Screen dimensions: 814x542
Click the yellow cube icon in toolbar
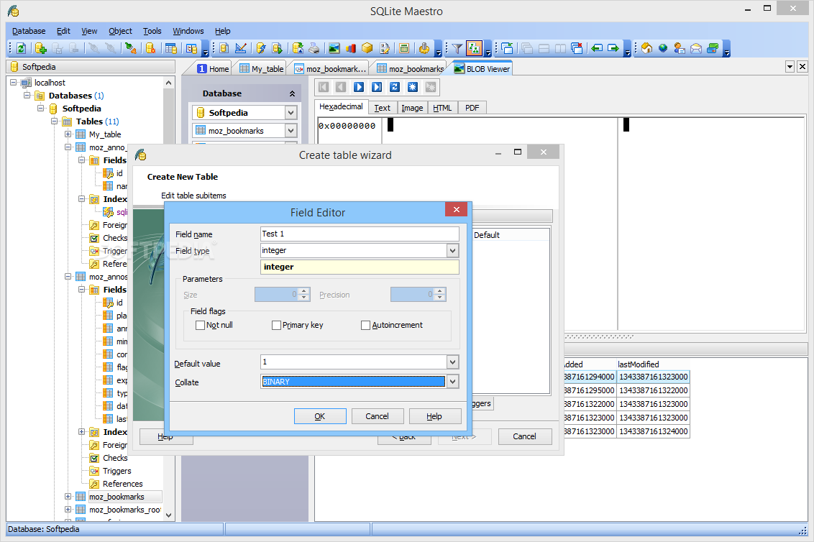pyautogui.click(x=367, y=48)
